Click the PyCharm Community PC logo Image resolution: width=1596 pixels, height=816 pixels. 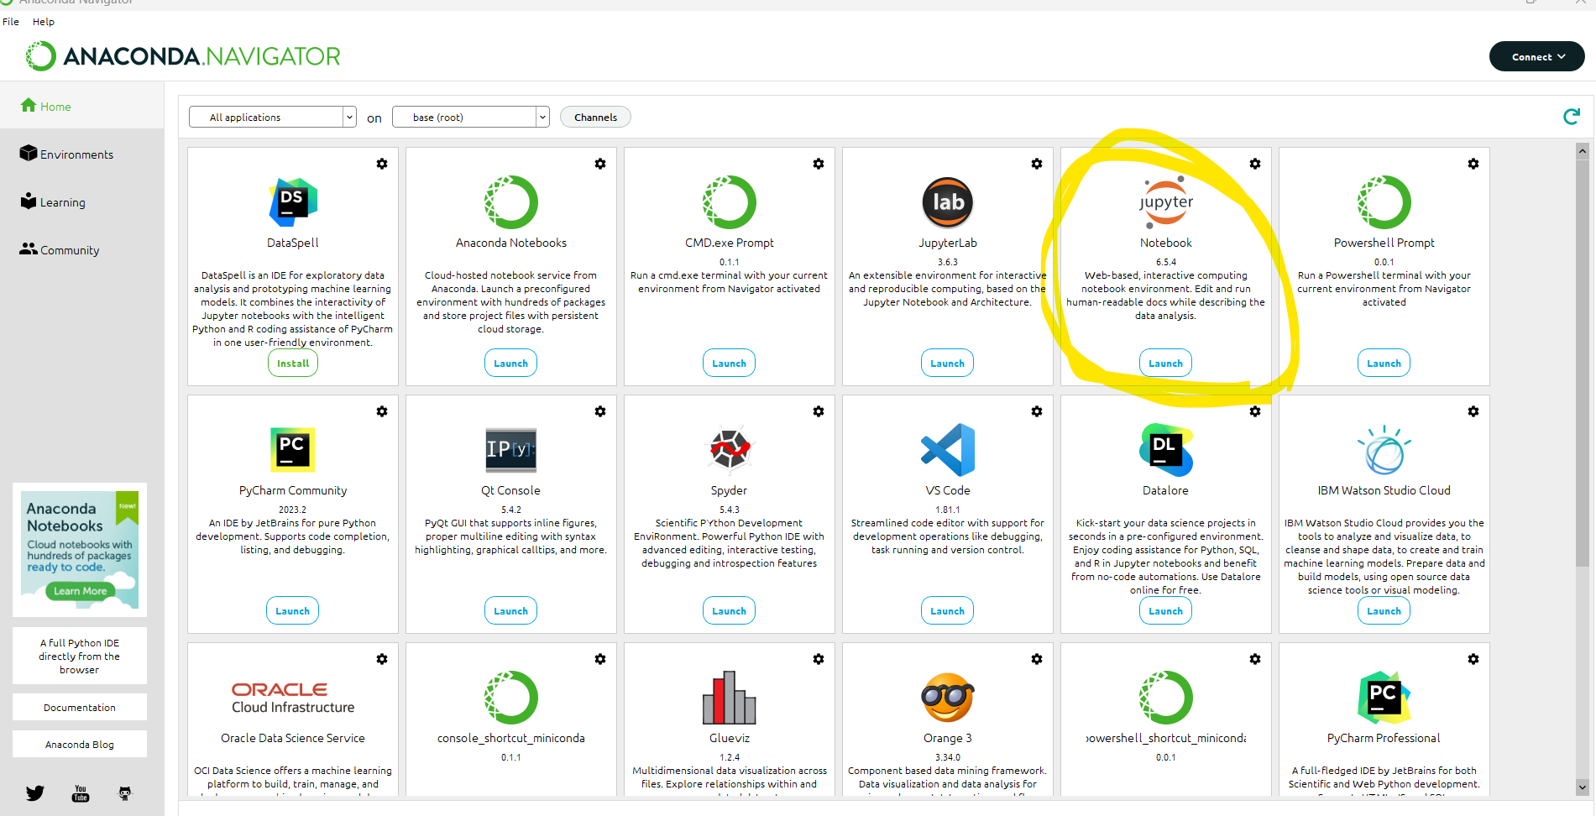[x=293, y=450]
